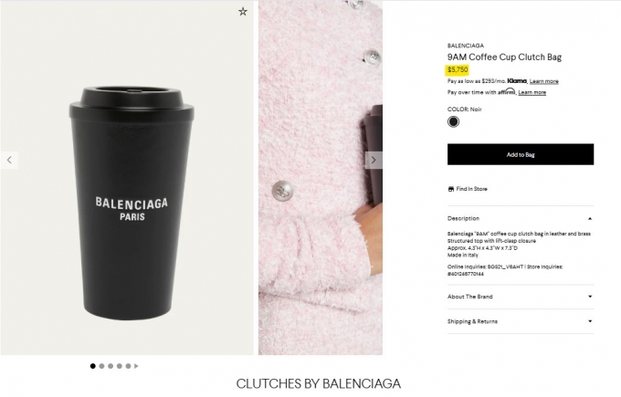The height and width of the screenshot is (397, 621).
Task: Open Affirm Learn more link
Action: click(532, 92)
